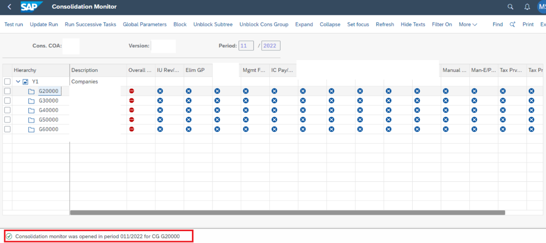The width and height of the screenshot is (546, 243).
Task: Click the G30000 folder icon
Action: 31,101
